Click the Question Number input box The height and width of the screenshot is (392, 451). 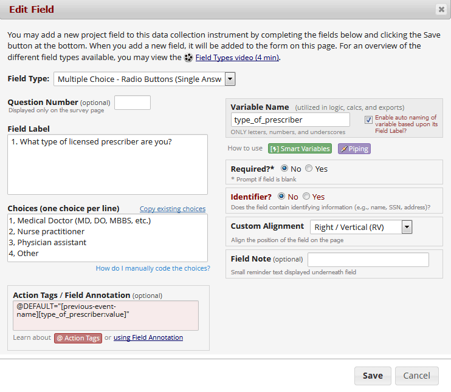click(133, 103)
